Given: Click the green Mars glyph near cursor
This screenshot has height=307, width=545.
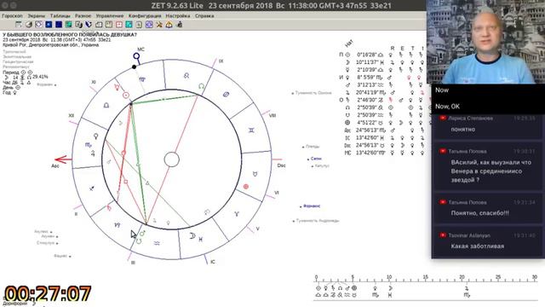Looking at the screenshot, I should [142, 234].
